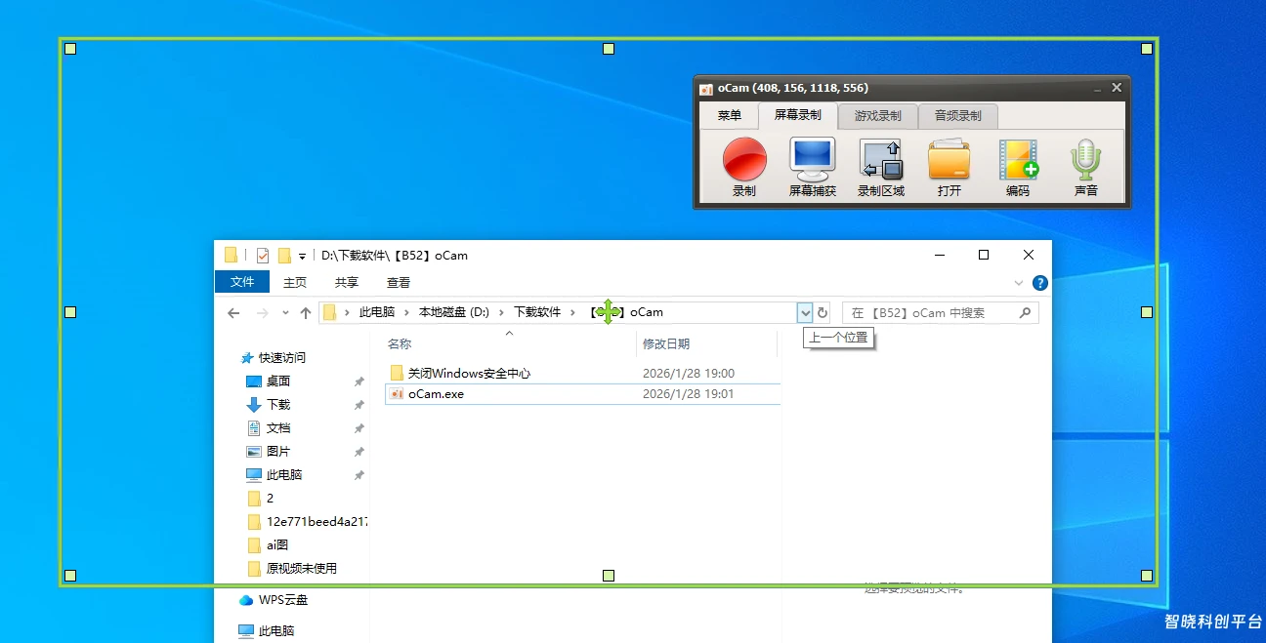1266x643 pixels.
Task: Open the File menu in Explorer
Action: 242,282
